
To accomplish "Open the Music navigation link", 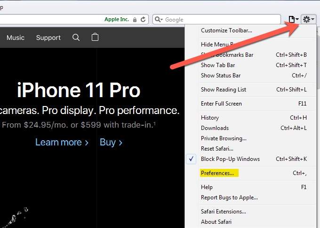I will [16, 38].
